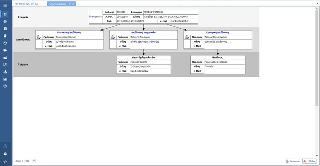Open the tab list arrow at top right
Screen dimensions: 320x166
tap(317, 3)
